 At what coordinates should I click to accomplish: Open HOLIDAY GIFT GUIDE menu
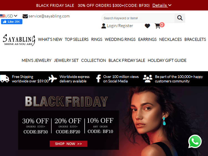(167, 60)
